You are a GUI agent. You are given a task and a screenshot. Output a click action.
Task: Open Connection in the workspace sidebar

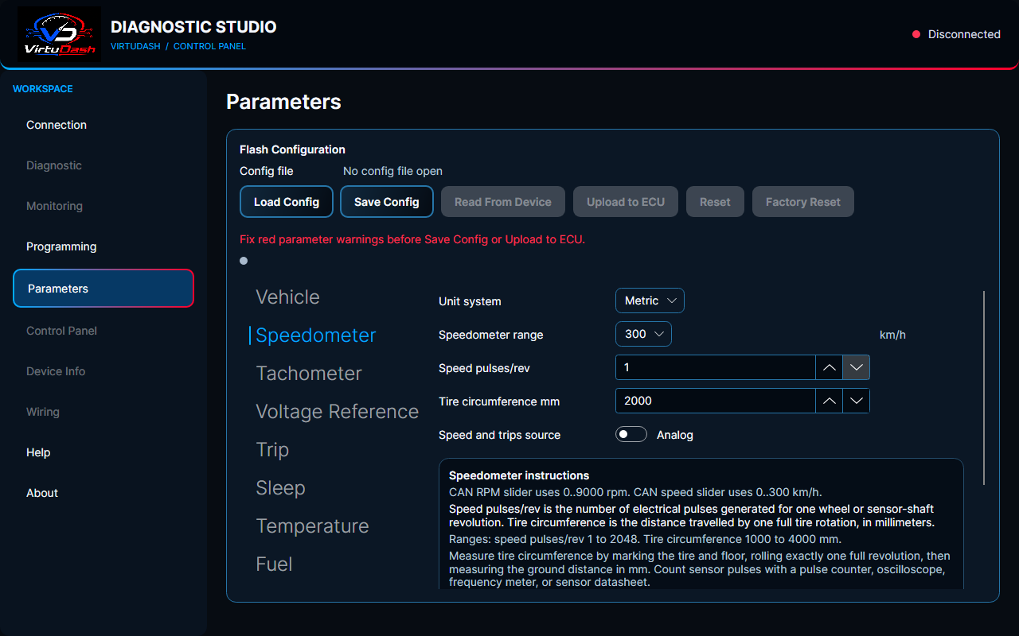point(103,125)
